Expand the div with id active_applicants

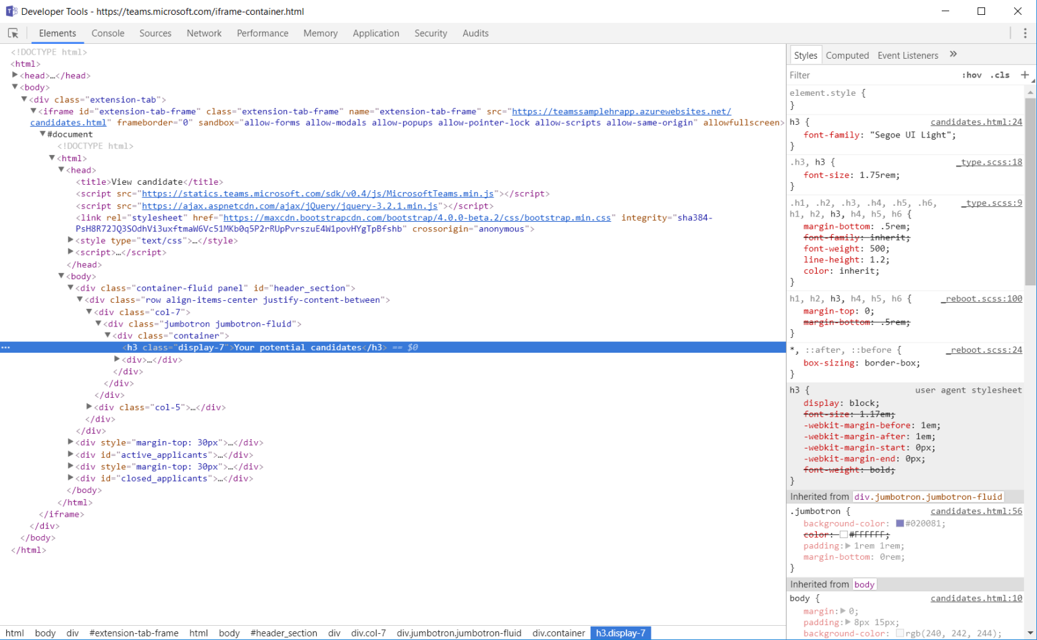coord(72,455)
